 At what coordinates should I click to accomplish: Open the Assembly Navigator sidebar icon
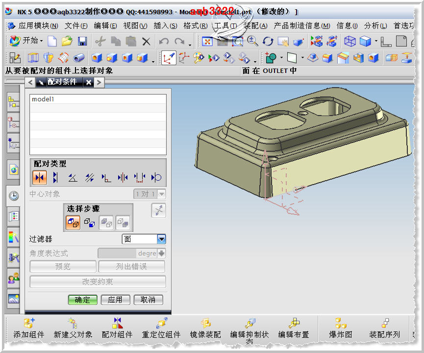[x=13, y=102]
